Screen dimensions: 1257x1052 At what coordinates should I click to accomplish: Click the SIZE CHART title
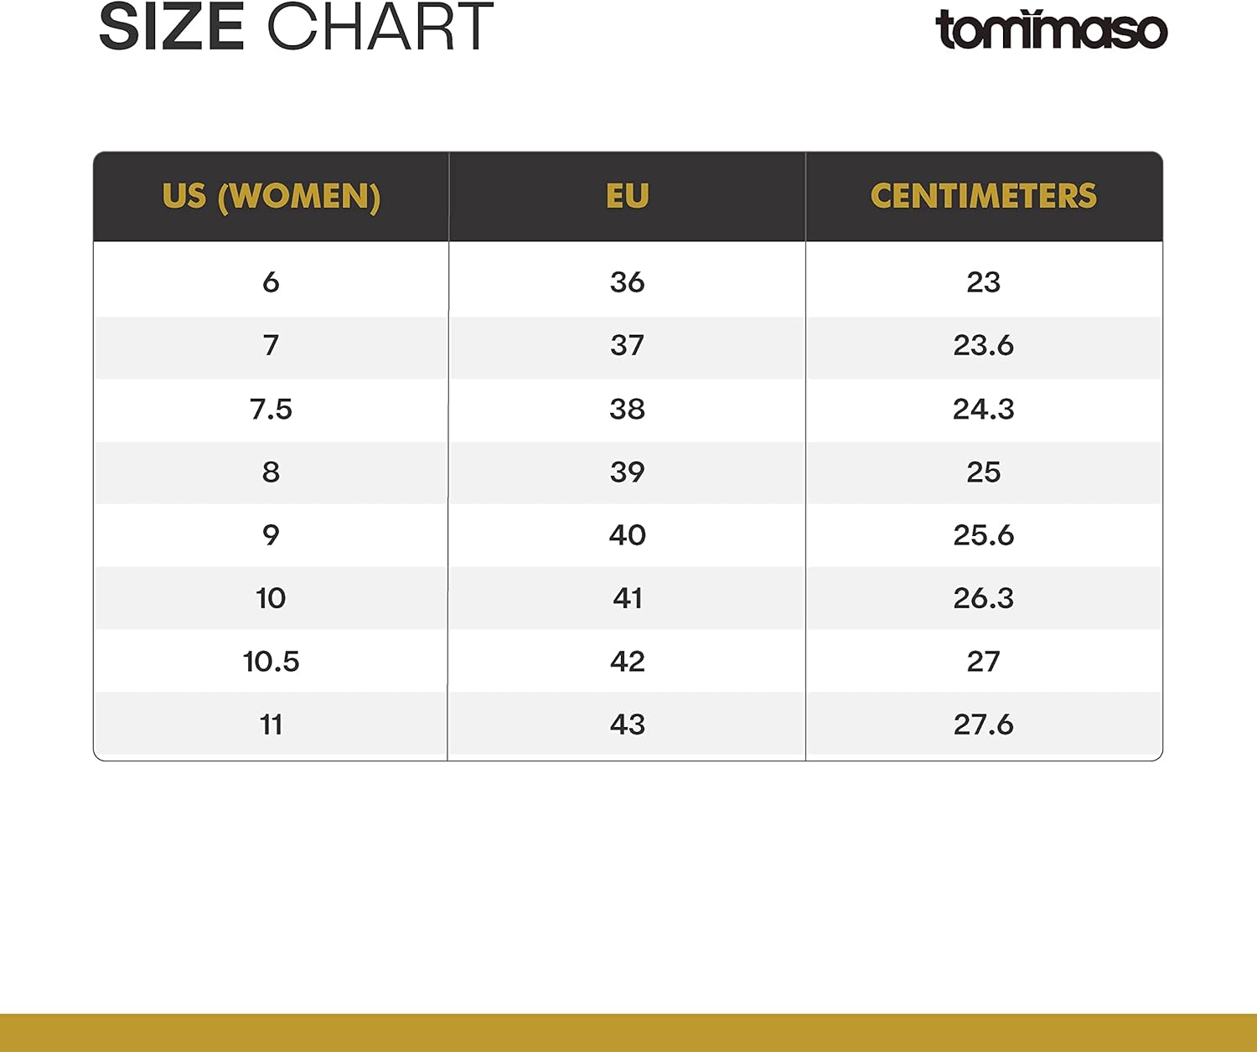pyautogui.click(x=296, y=28)
